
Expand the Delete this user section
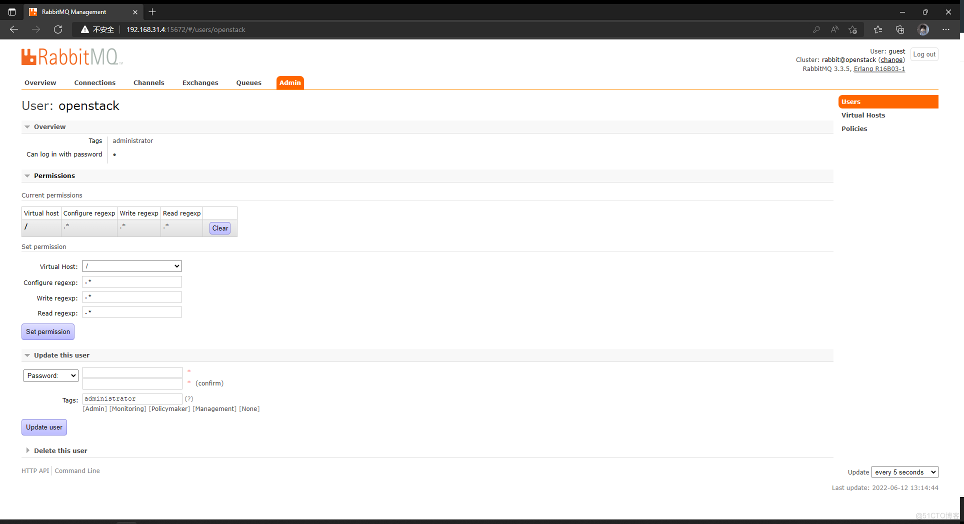click(60, 450)
